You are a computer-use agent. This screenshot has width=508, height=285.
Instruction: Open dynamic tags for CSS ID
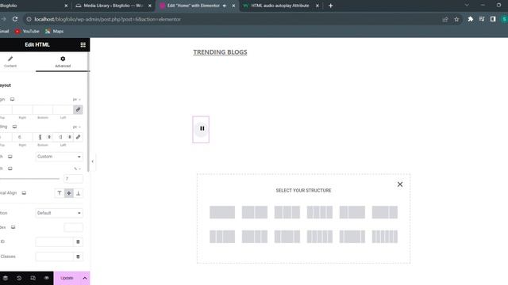[x=78, y=241]
